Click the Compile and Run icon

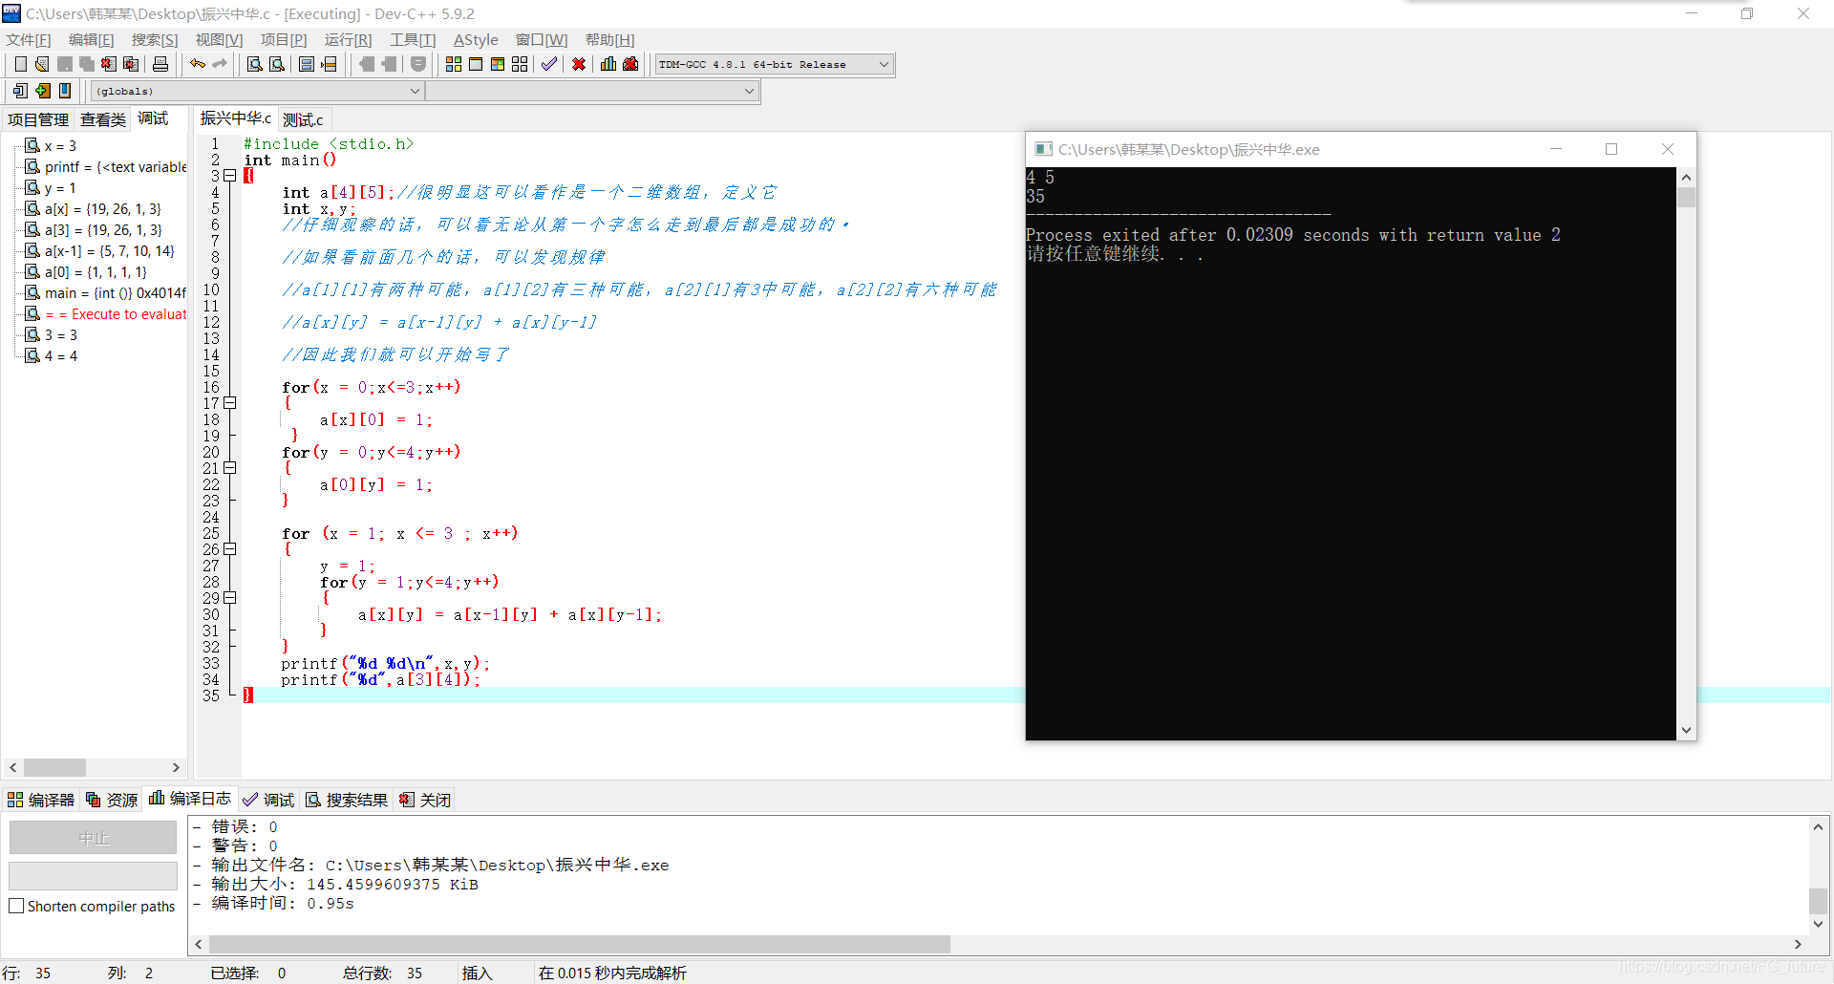[498, 64]
